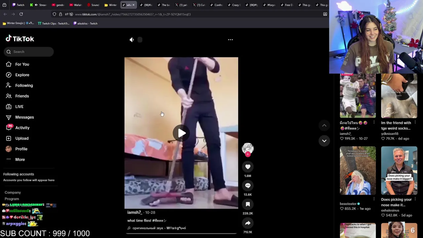The image size is (423, 238).
Task: Open the nose picking video thumbnail
Action: point(399,171)
